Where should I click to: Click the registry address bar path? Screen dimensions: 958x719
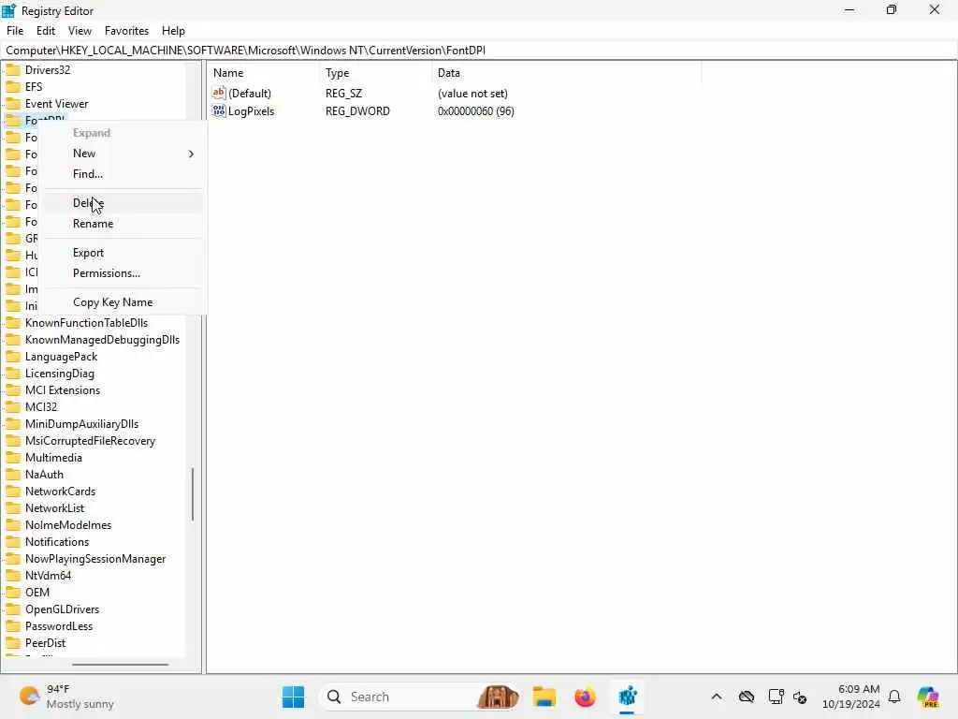coord(246,51)
